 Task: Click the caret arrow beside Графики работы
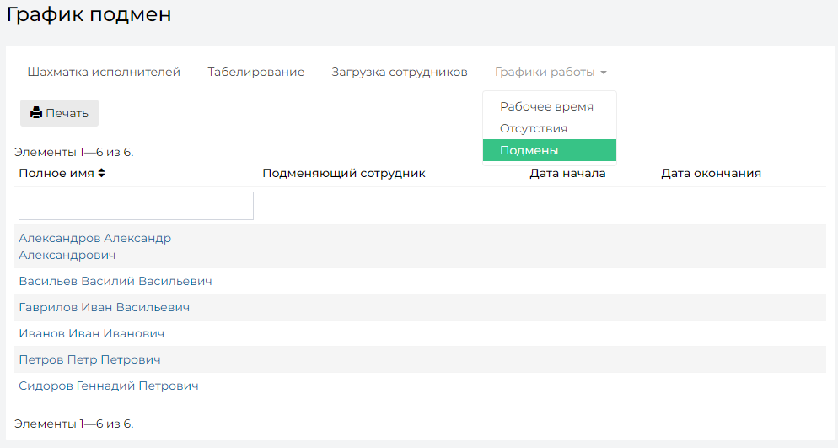604,73
